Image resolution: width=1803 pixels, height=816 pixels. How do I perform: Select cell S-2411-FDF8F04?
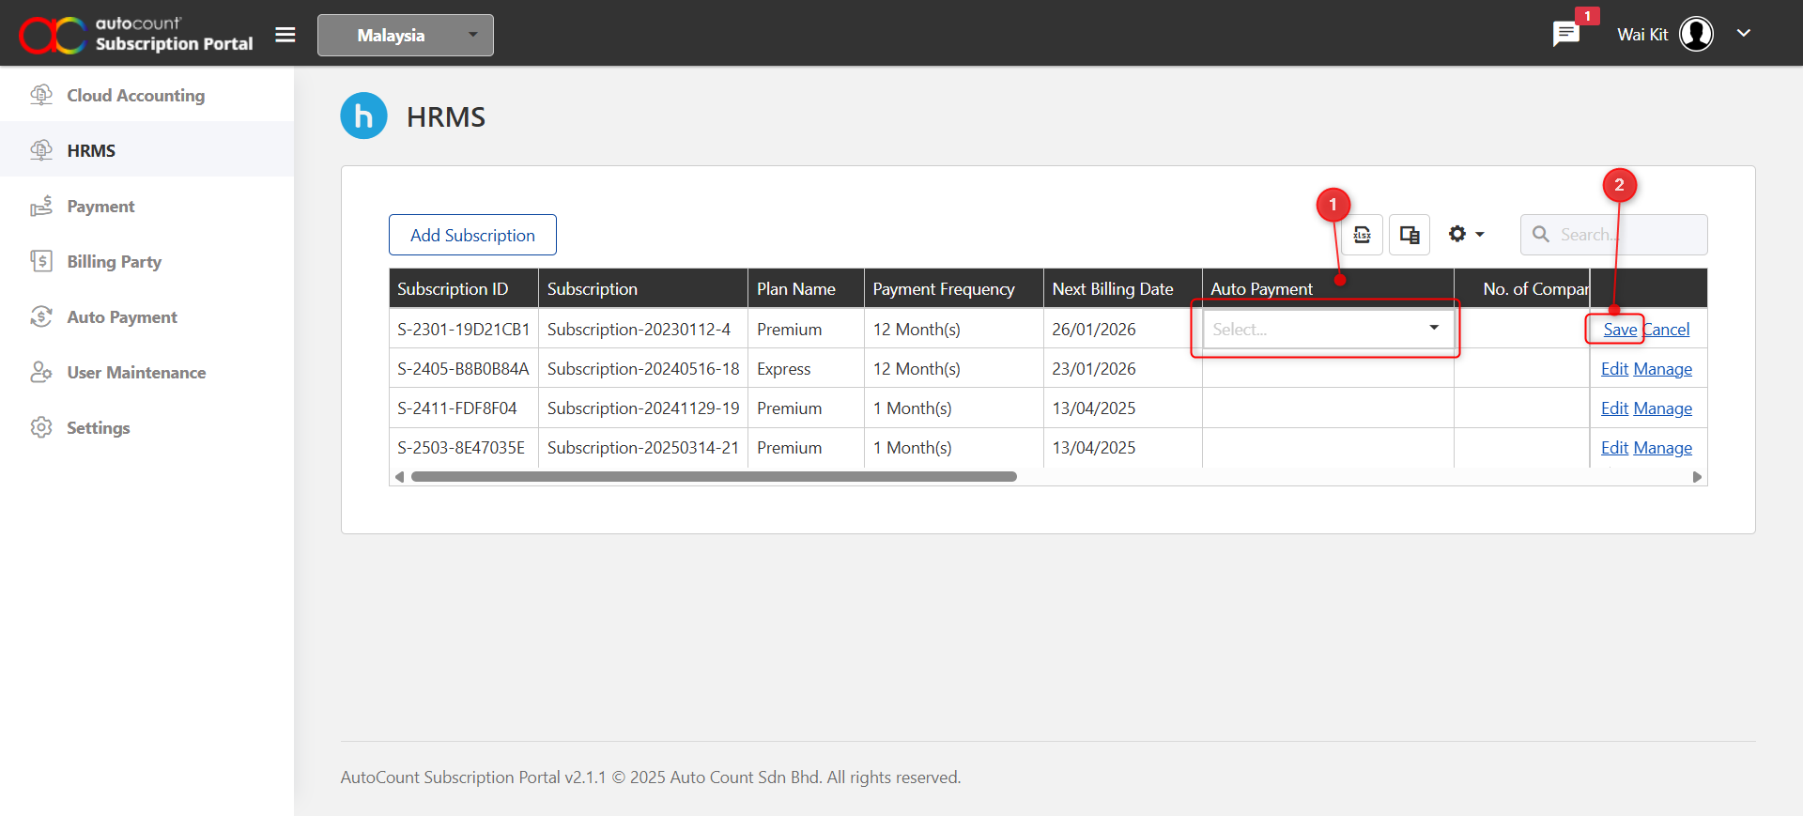click(464, 408)
